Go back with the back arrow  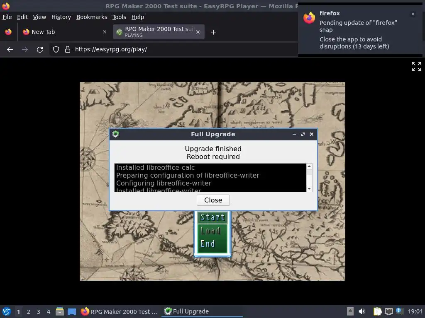click(x=10, y=50)
